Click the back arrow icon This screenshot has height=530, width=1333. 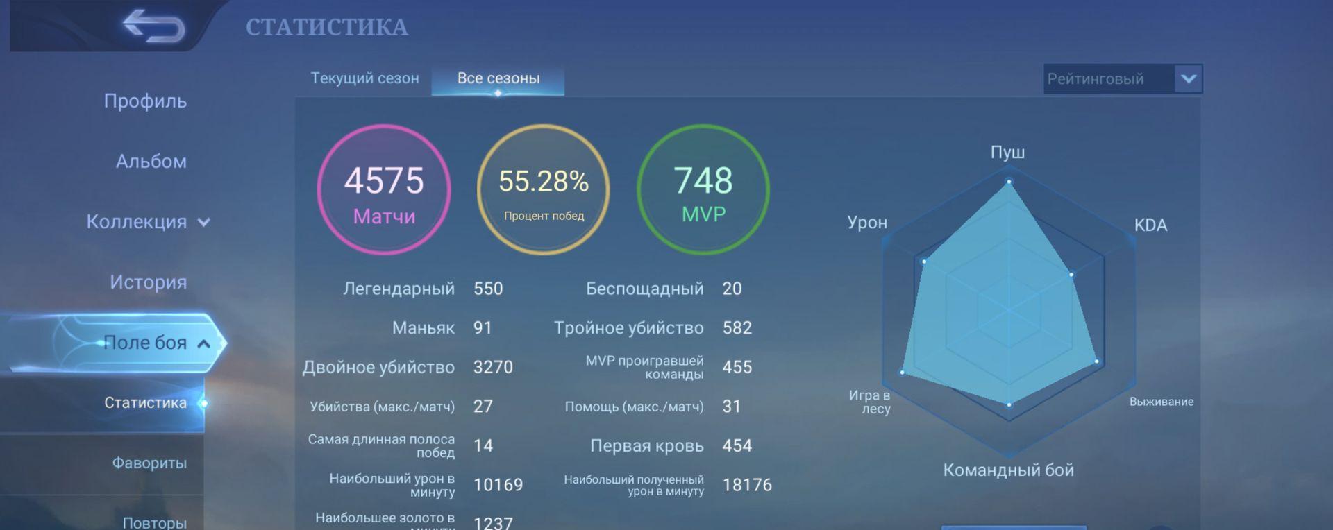tap(153, 26)
